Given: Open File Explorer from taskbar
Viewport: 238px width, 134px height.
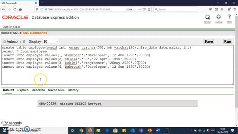Looking at the screenshot, I should click(98, 130).
